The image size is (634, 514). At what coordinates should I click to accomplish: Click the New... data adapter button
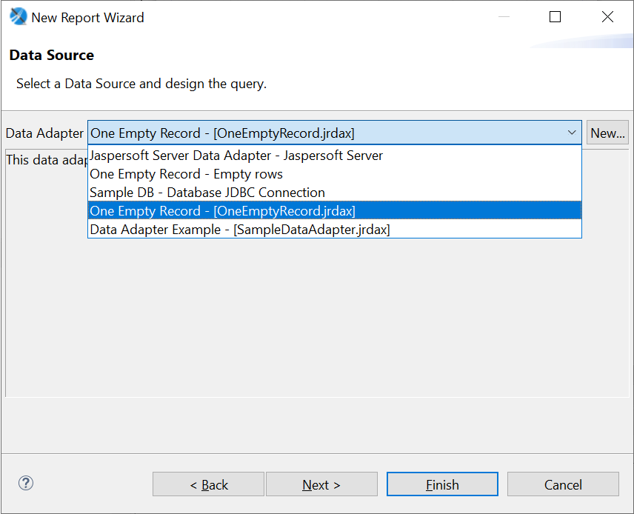point(607,133)
